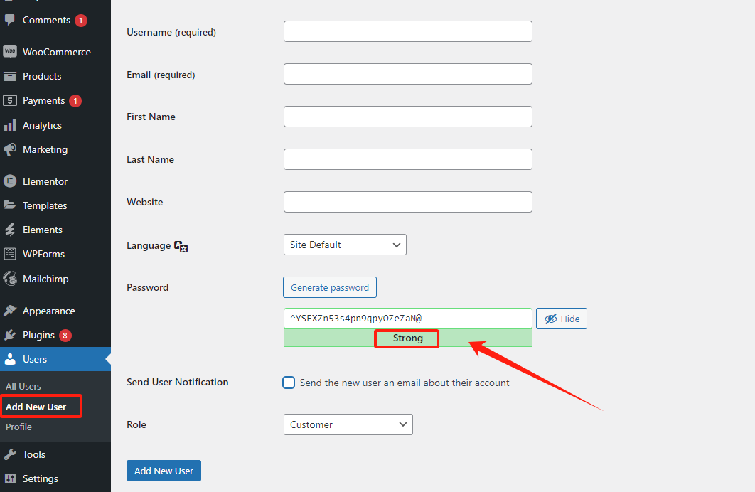Enable Send User Notification checkbox
Screen dimensions: 755x492
click(x=289, y=383)
